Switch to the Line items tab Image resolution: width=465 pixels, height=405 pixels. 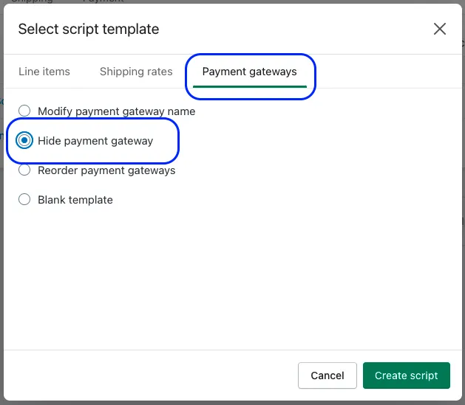coord(44,72)
